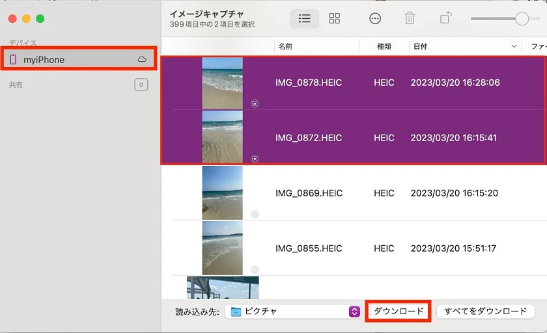The height and width of the screenshot is (333, 547).
Task: Click the rotate image icon
Action: click(x=445, y=18)
